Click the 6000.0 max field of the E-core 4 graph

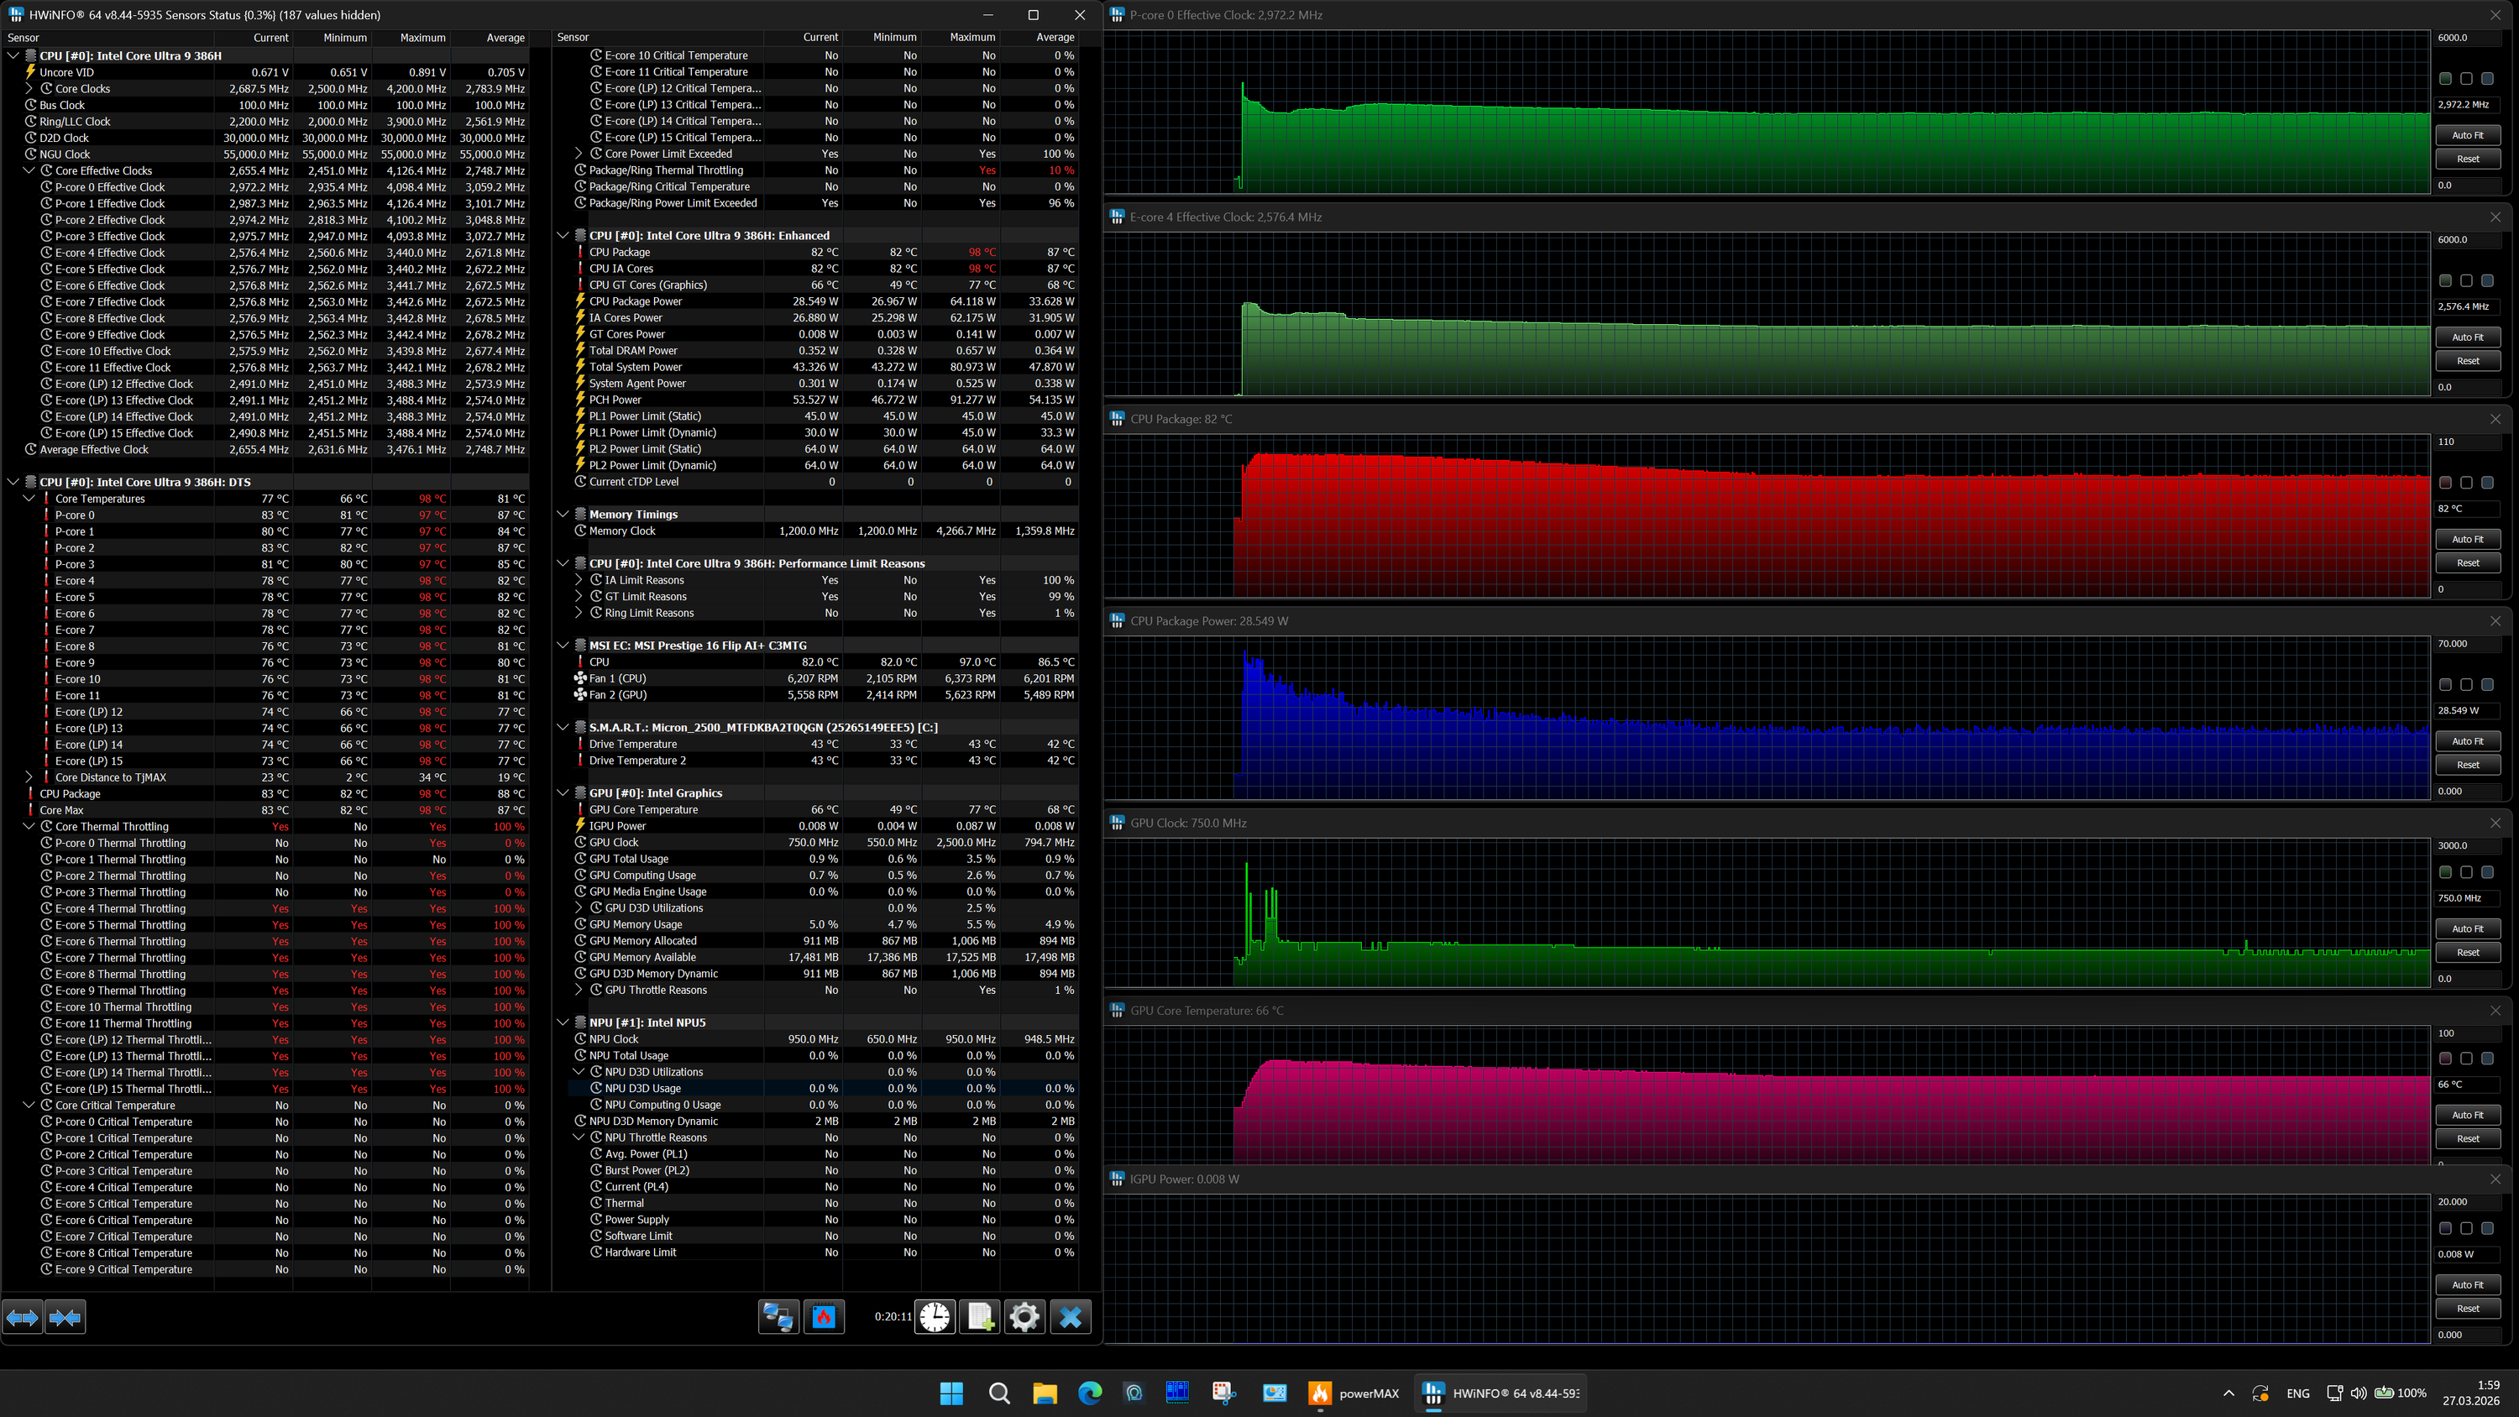[2466, 239]
